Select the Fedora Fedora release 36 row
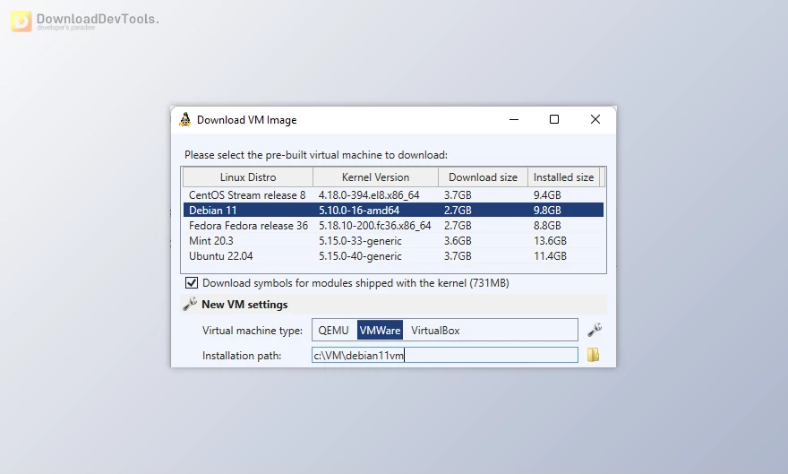The image size is (788, 474). tap(393, 226)
